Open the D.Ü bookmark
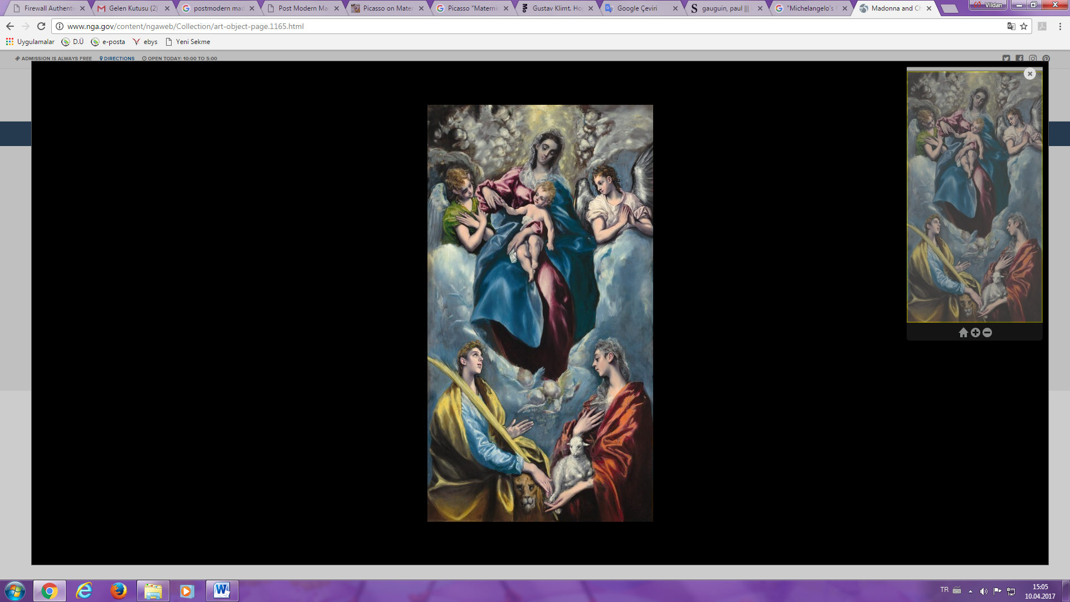The image size is (1070, 602). pos(72,42)
